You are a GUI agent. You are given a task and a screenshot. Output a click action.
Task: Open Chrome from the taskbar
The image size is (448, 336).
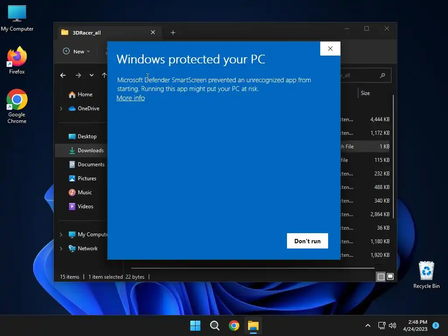[234, 325]
